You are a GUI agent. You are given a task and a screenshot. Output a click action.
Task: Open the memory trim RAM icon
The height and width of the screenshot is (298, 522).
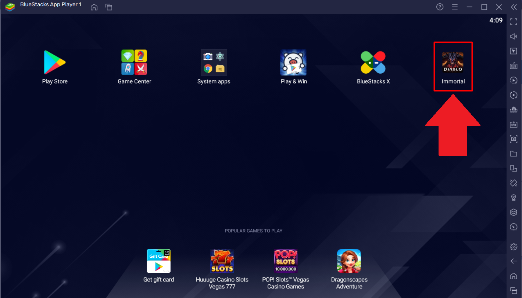pyautogui.click(x=514, y=110)
